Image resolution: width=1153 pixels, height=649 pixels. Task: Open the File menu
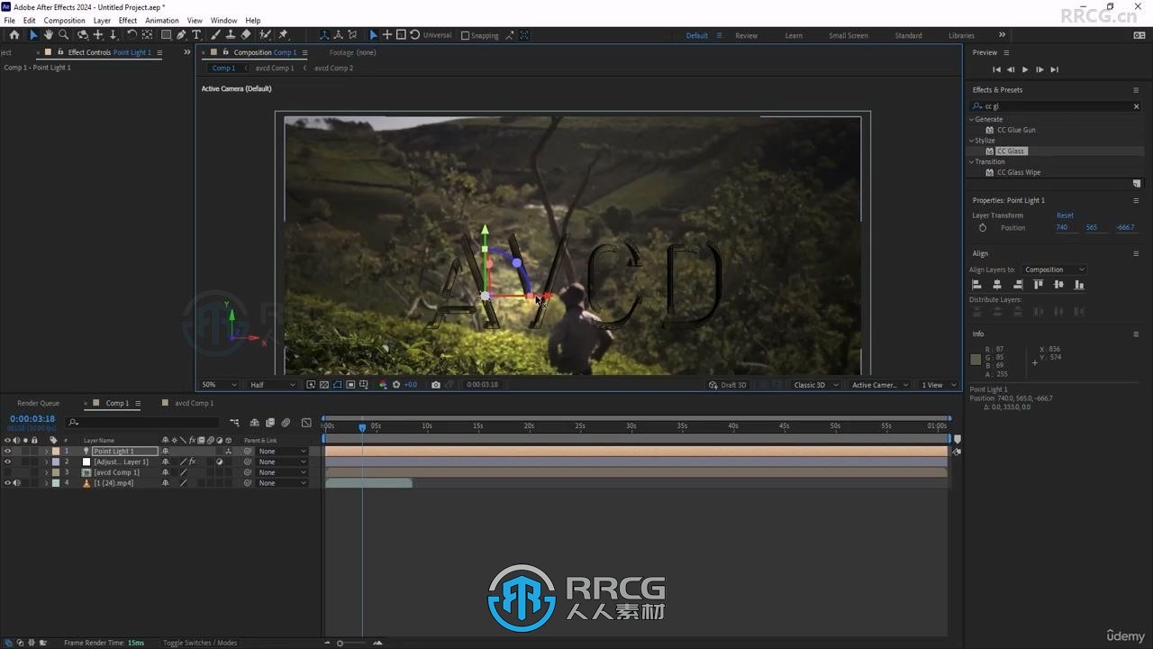[9, 20]
